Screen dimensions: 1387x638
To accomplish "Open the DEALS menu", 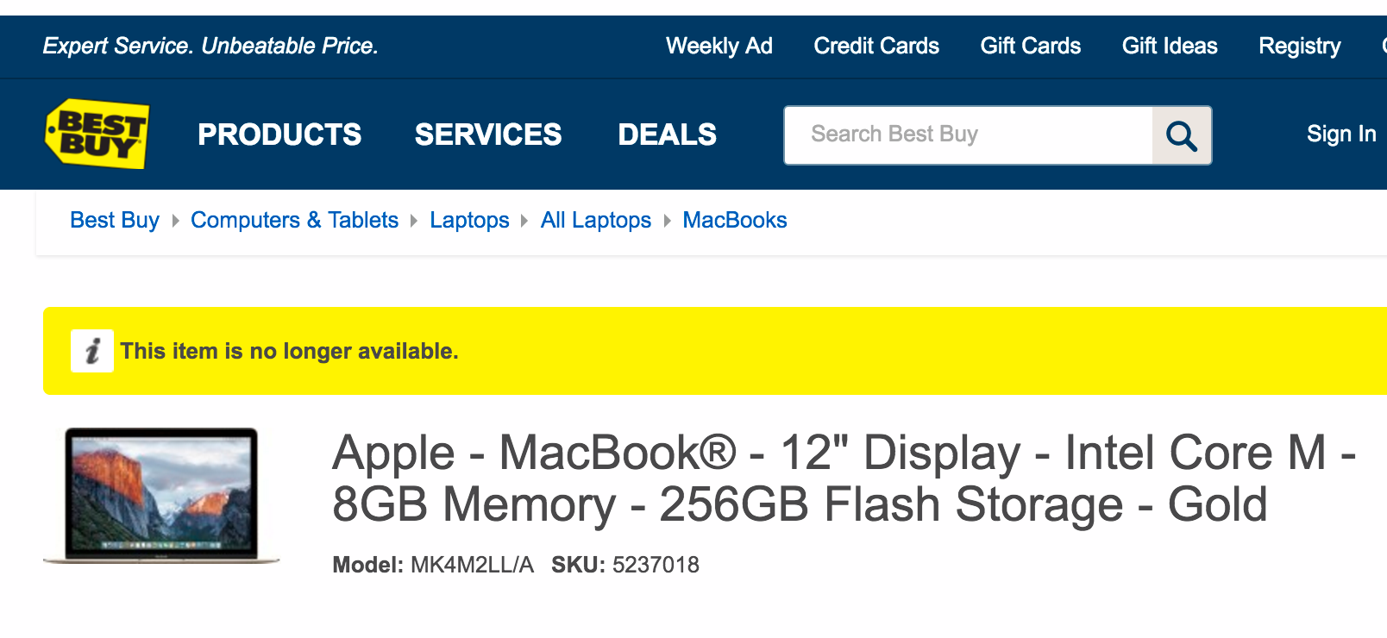I will pyautogui.click(x=667, y=134).
